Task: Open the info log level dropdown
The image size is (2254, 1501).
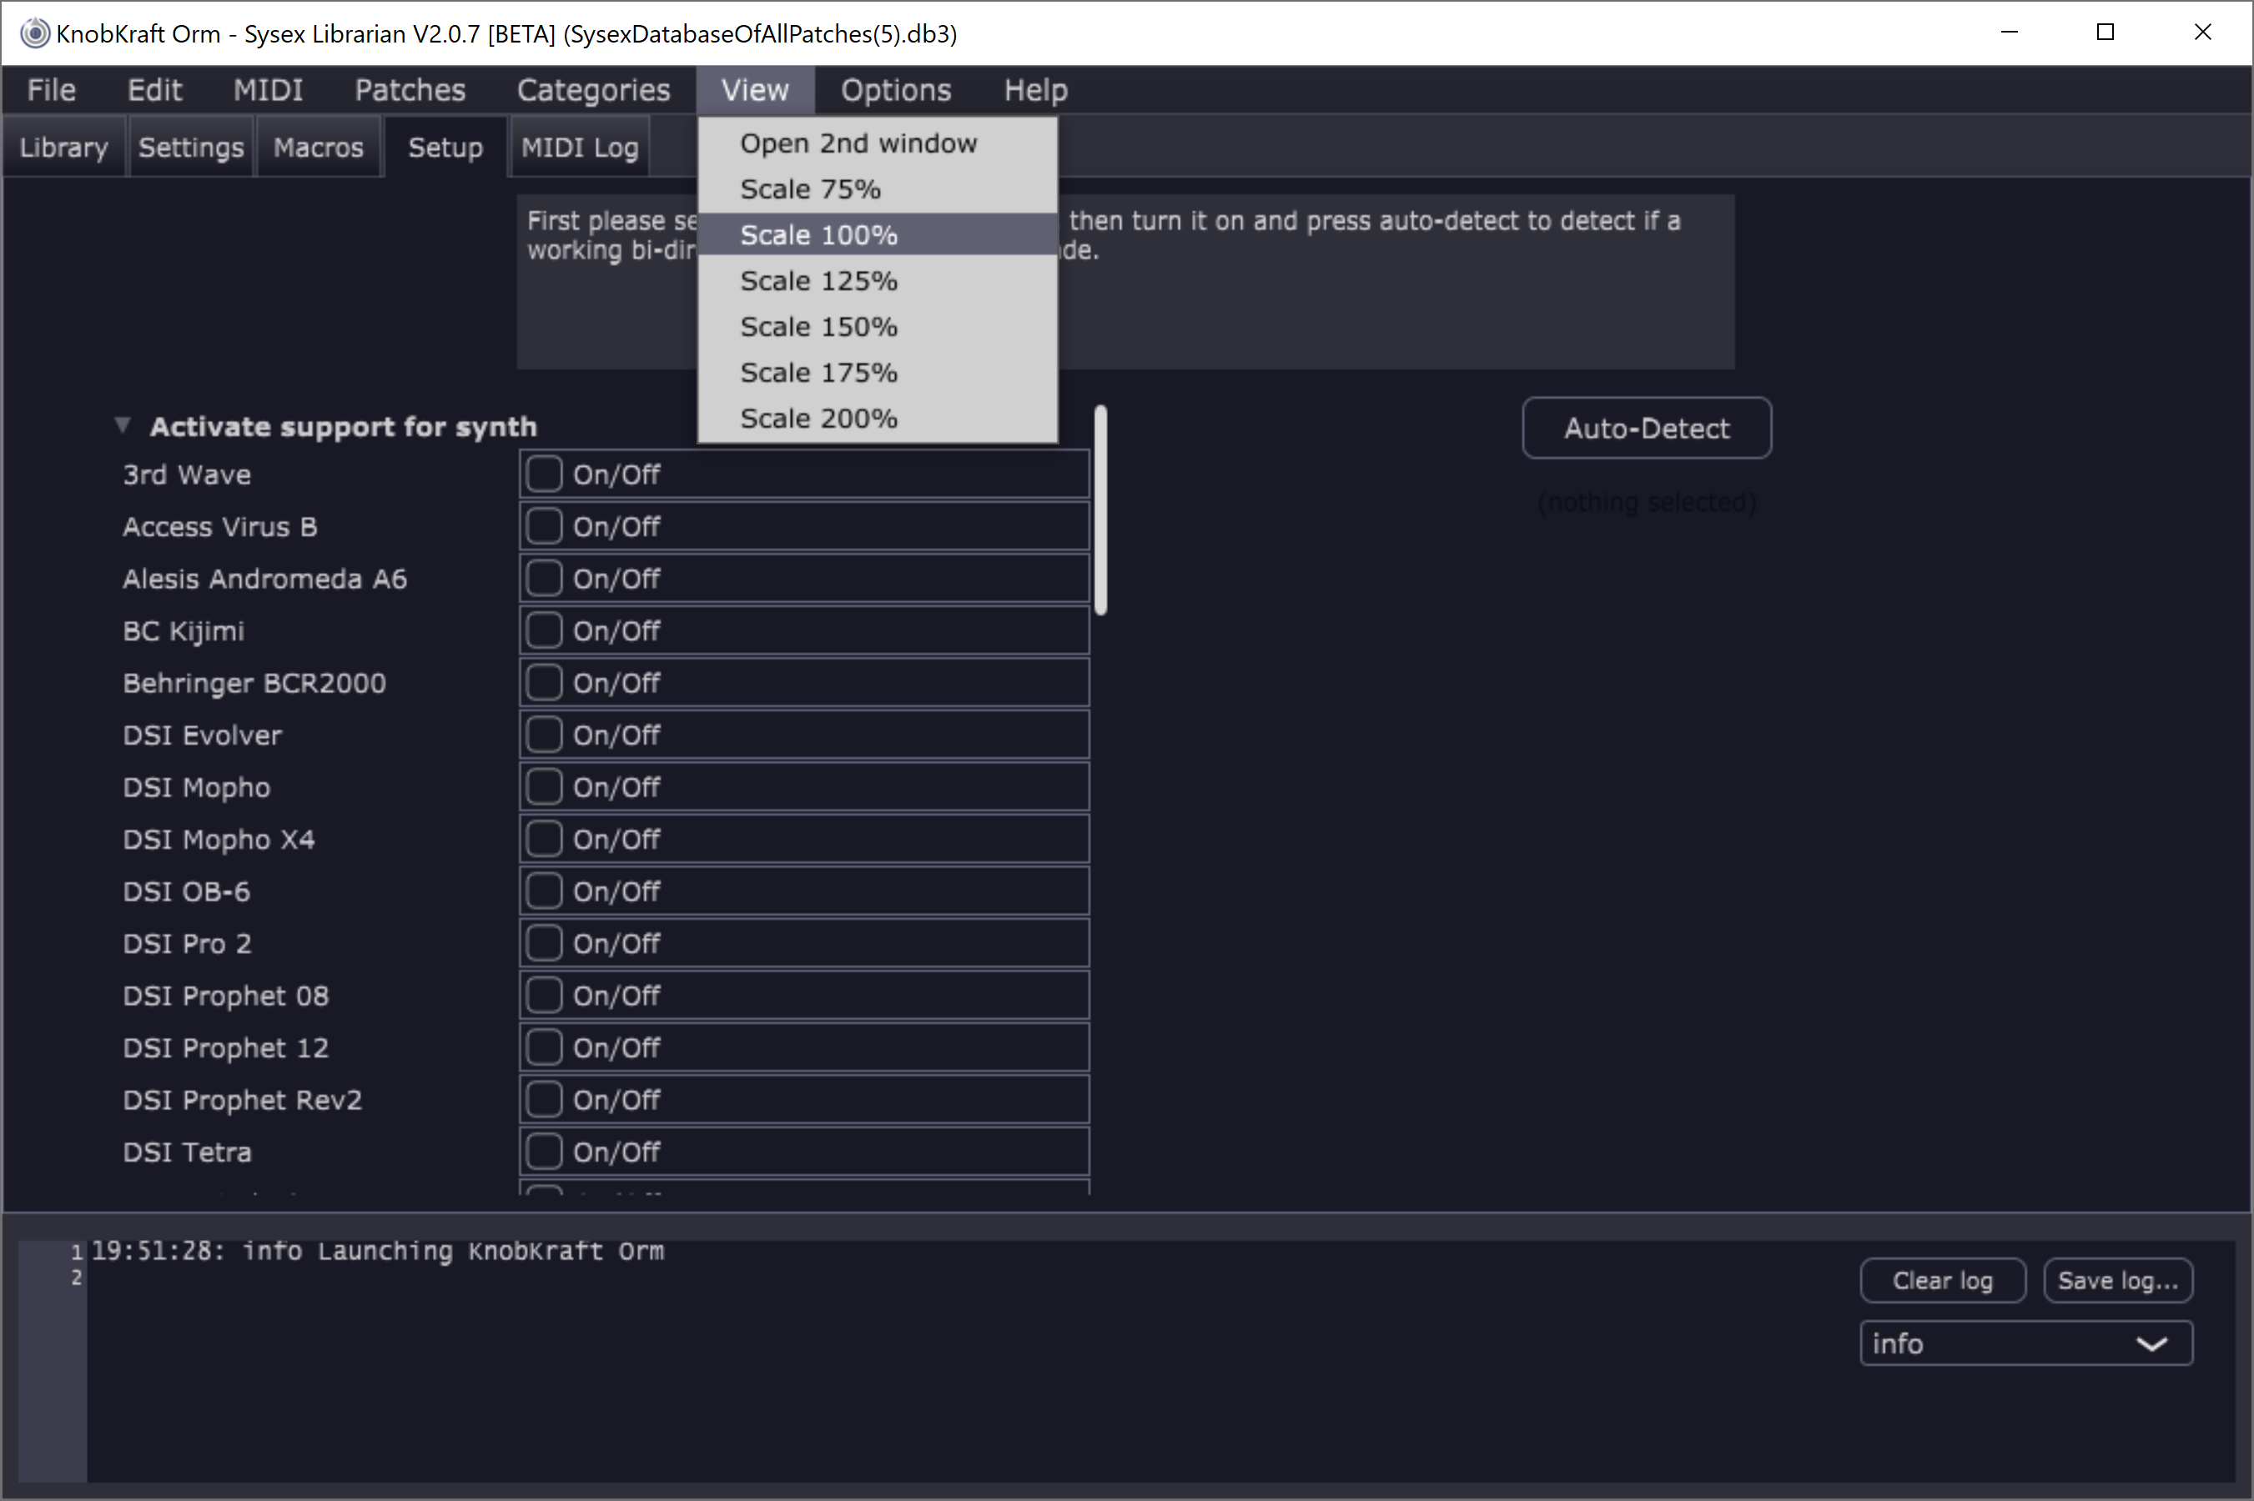Action: pos(2025,1343)
